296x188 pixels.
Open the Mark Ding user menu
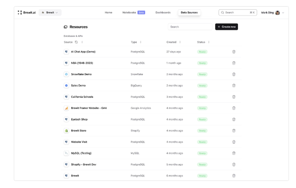click(273, 12)
